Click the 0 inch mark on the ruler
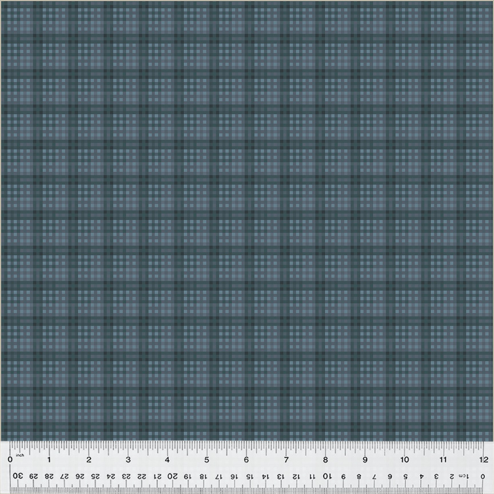This screenshot has width=494, height=494. click(10, 459)
